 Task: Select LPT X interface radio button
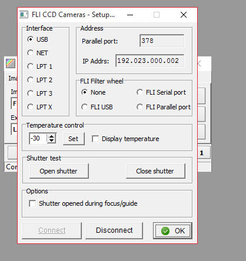tap(30, 107)
